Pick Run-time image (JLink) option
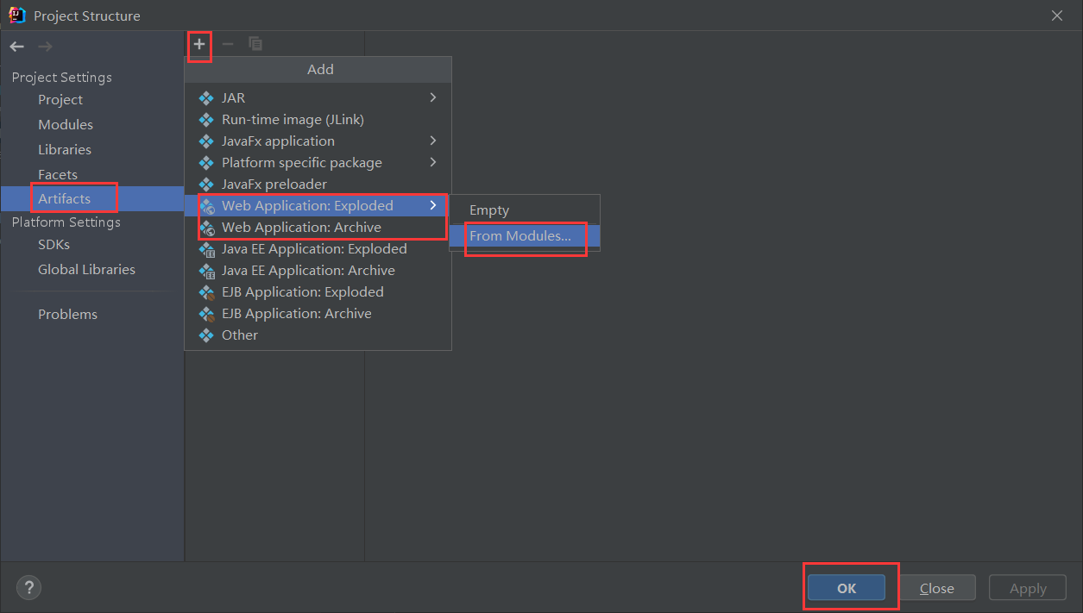The width and height of the screenshot is (1083, 613). pyautogui.click(x=293, y=120)
